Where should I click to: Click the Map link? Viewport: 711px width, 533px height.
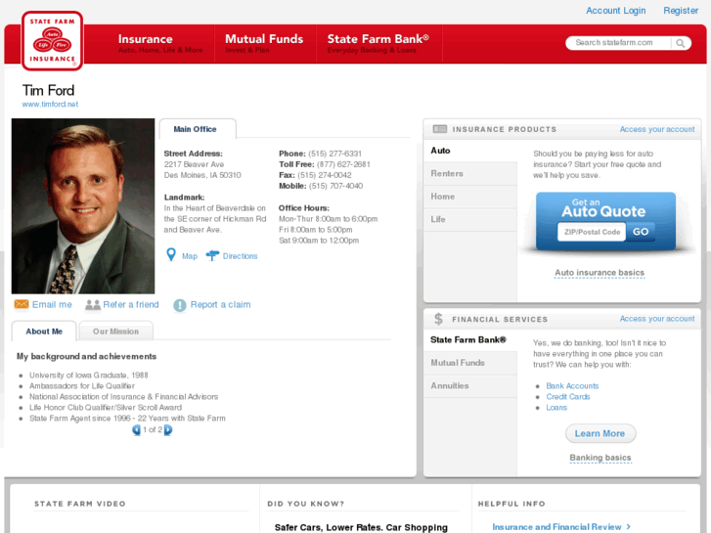click(190, 256)
